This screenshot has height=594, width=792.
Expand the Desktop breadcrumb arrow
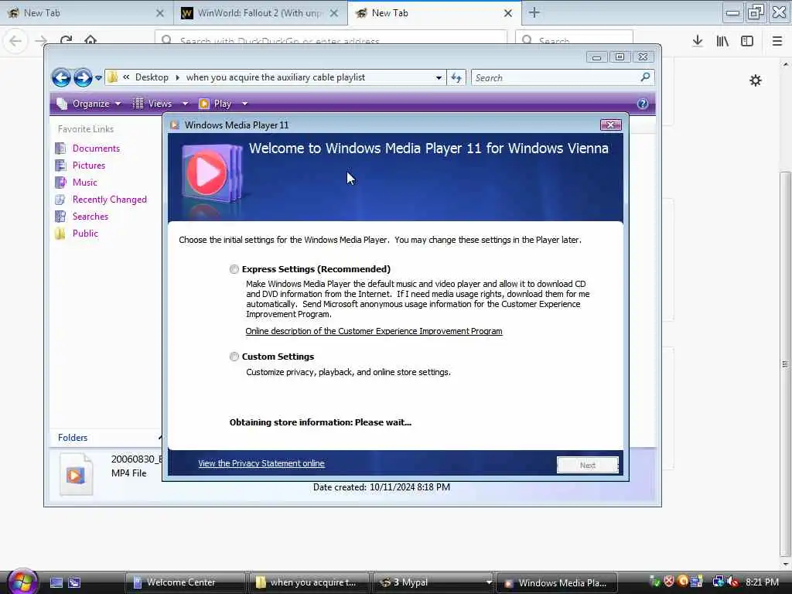coord(177,77)
